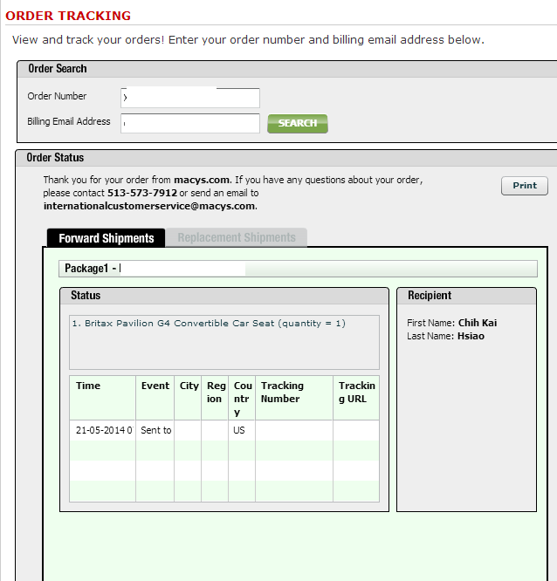This screenshot has height=581, width=557.
Task: Click the Recipient panel header
Action: pyautogui.click(x=466, y=296)
